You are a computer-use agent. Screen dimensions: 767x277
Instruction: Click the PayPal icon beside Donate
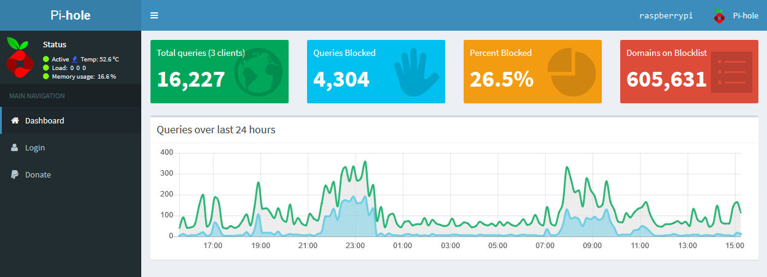coord(15,174)
